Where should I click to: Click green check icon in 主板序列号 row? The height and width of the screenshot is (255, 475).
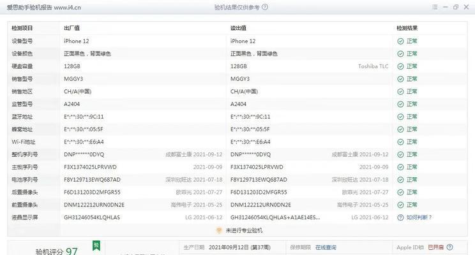(x=400, y=167)
